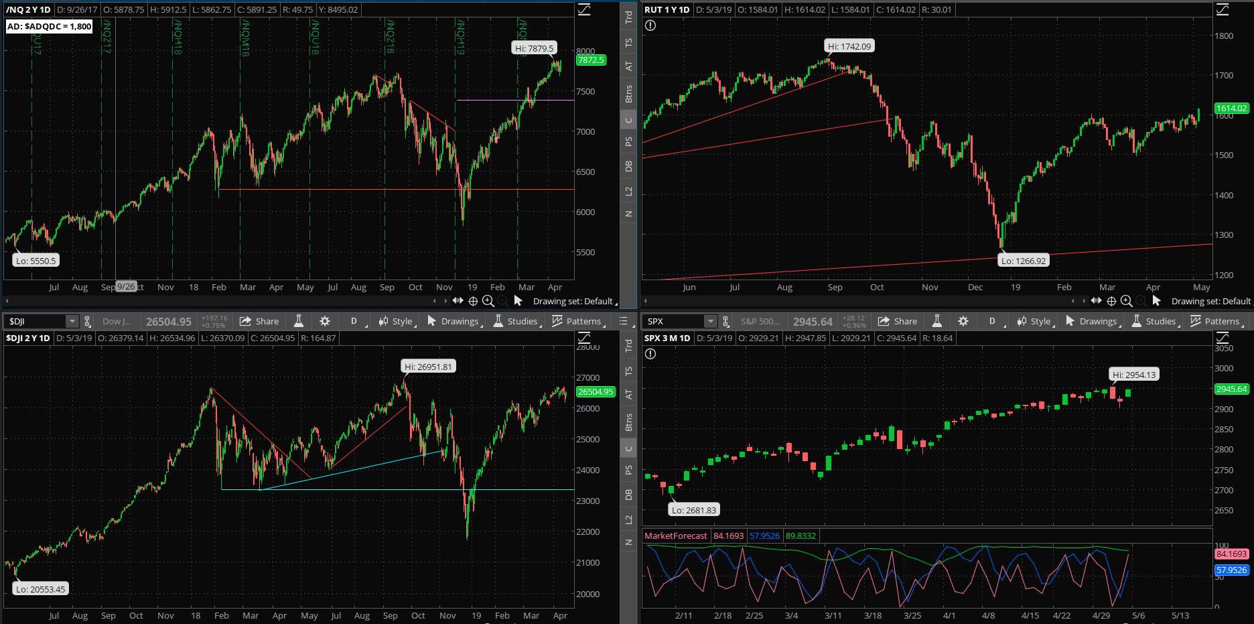Open Studies menu in $DJI toolbar
The width and height of the screenshot is (1254, 624).
click(x=516, y=321)
